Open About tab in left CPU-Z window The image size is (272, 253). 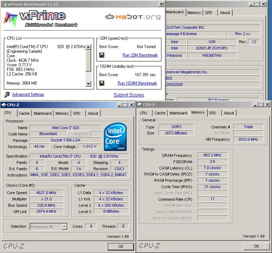93,113
